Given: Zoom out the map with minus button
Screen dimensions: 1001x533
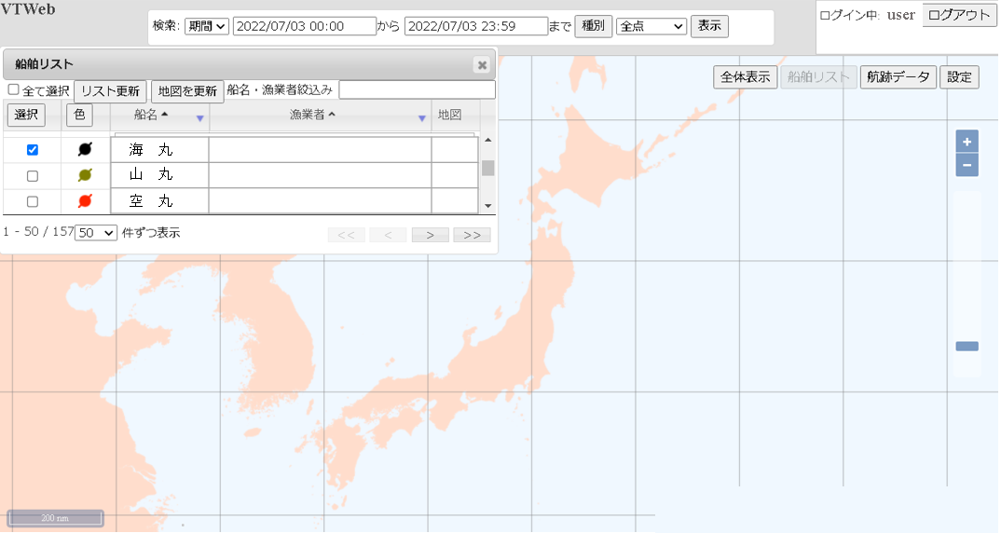Looking at the screenshot, I should click(x=967, y=166).
